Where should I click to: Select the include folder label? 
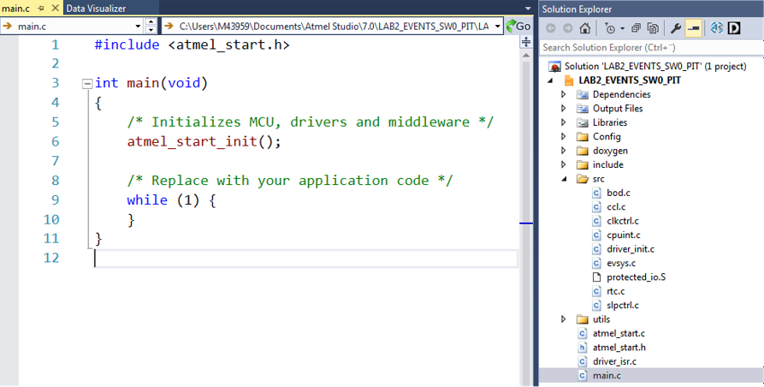pyautogui.click(x=608, y=164)
